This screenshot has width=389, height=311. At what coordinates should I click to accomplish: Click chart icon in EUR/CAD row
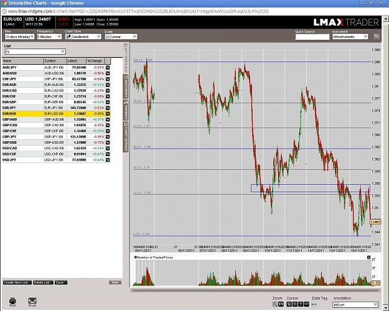(x=108, y=91)
